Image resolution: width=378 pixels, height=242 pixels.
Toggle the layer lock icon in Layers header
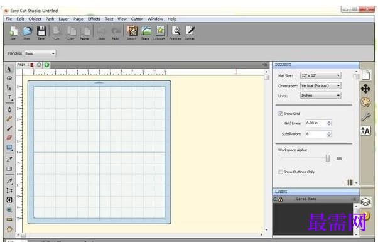pos(281,199)
